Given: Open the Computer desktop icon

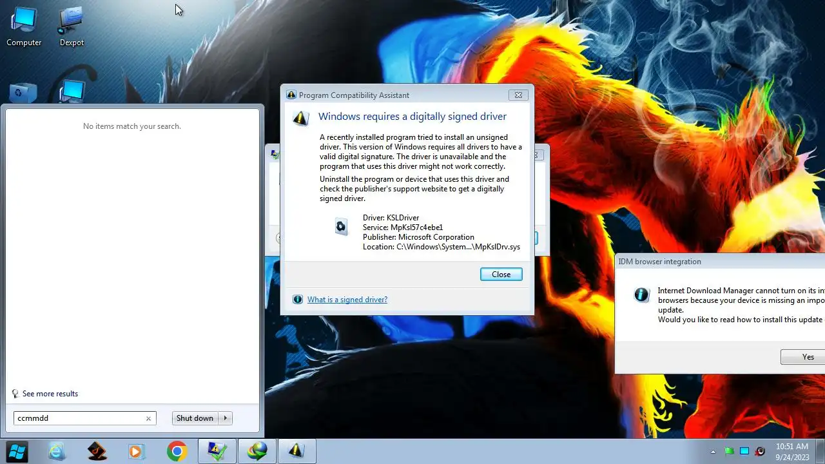Looking at the screenshot, I should [x=24, y=27].
